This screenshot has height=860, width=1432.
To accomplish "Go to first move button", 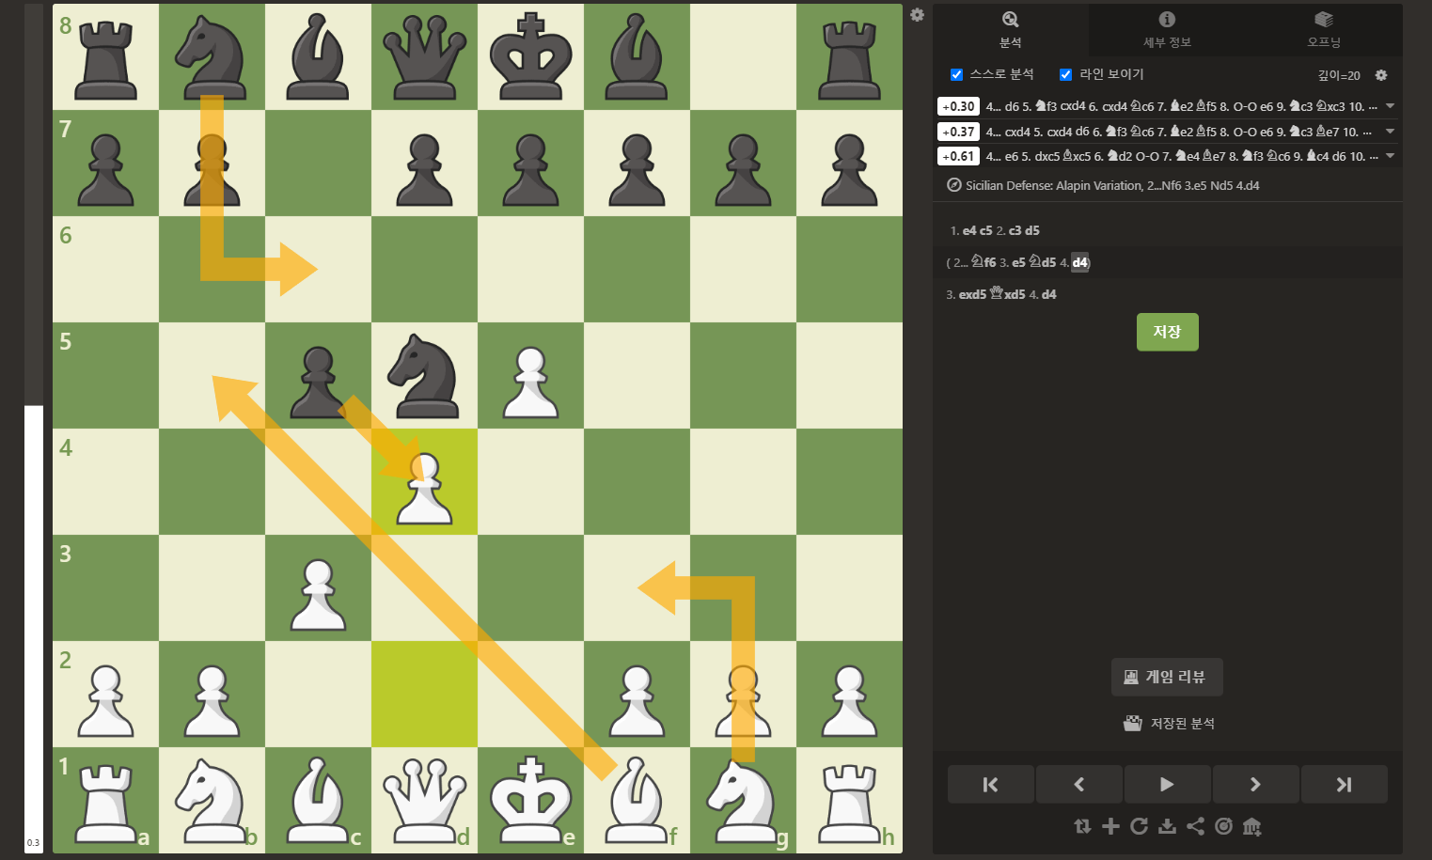I will pos(990,784).
